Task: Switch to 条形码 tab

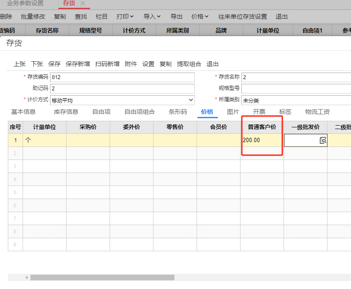Action: coord(178,112)
